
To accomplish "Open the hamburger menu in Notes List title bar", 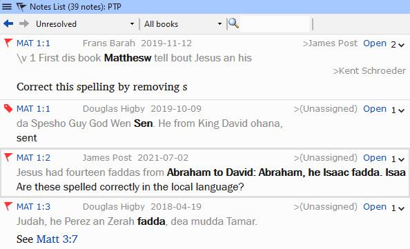I will pos(6,6).
